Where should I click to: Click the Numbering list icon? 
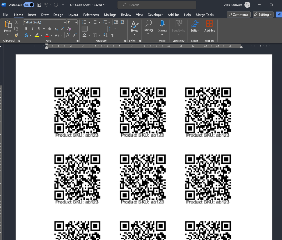pyautogui.click(x=94, y=22)
